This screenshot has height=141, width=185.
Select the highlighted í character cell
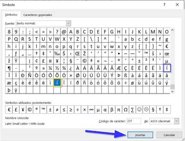(57, 83)
